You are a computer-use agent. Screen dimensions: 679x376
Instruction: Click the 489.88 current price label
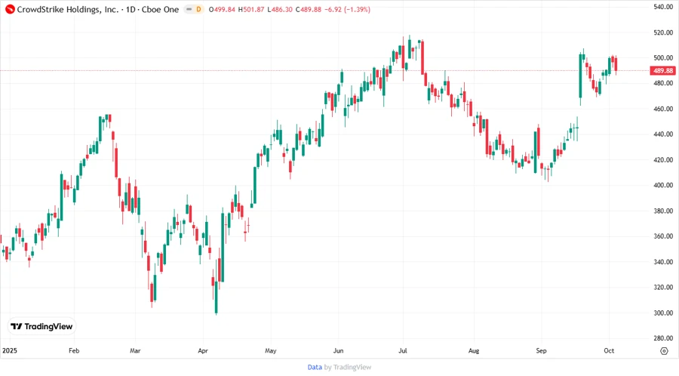[x=662, y=70]
